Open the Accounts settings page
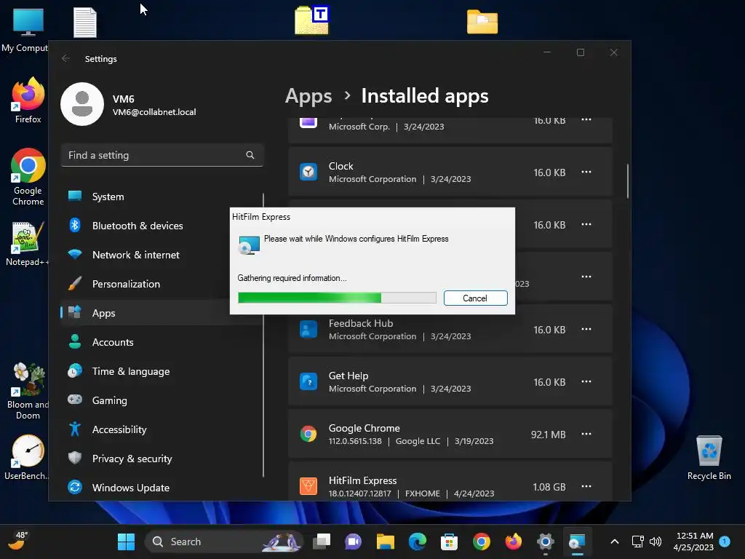Image resolution: width=745 pixels, height=559 pixels. (x=162, y=342)
